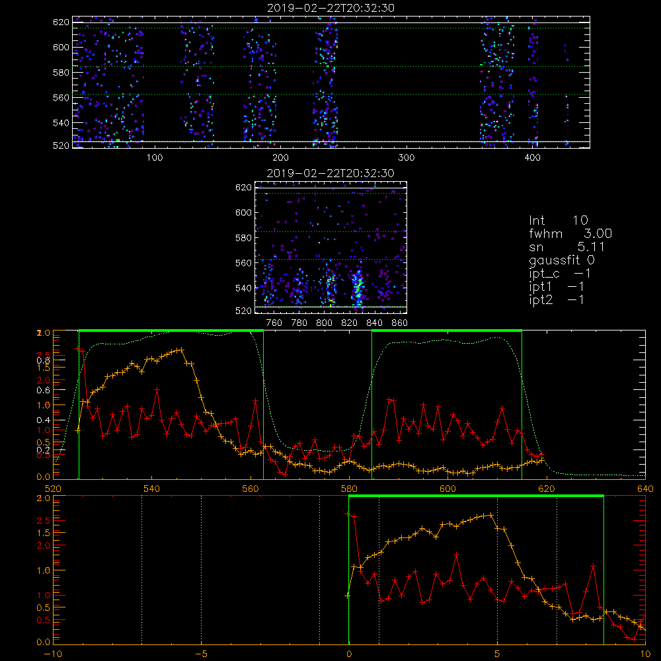Screen dimensions: 661x661
Task: Click x-axis label 5 on bottom plot
Action: tap(498, 654)
